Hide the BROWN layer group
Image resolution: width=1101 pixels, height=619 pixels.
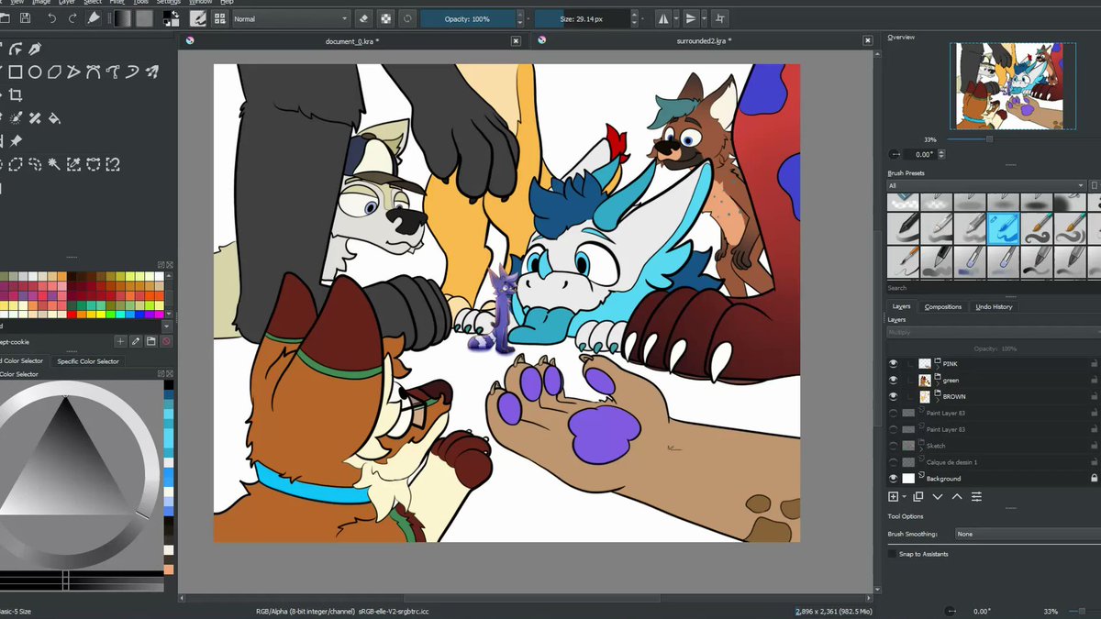click(894, 396)
